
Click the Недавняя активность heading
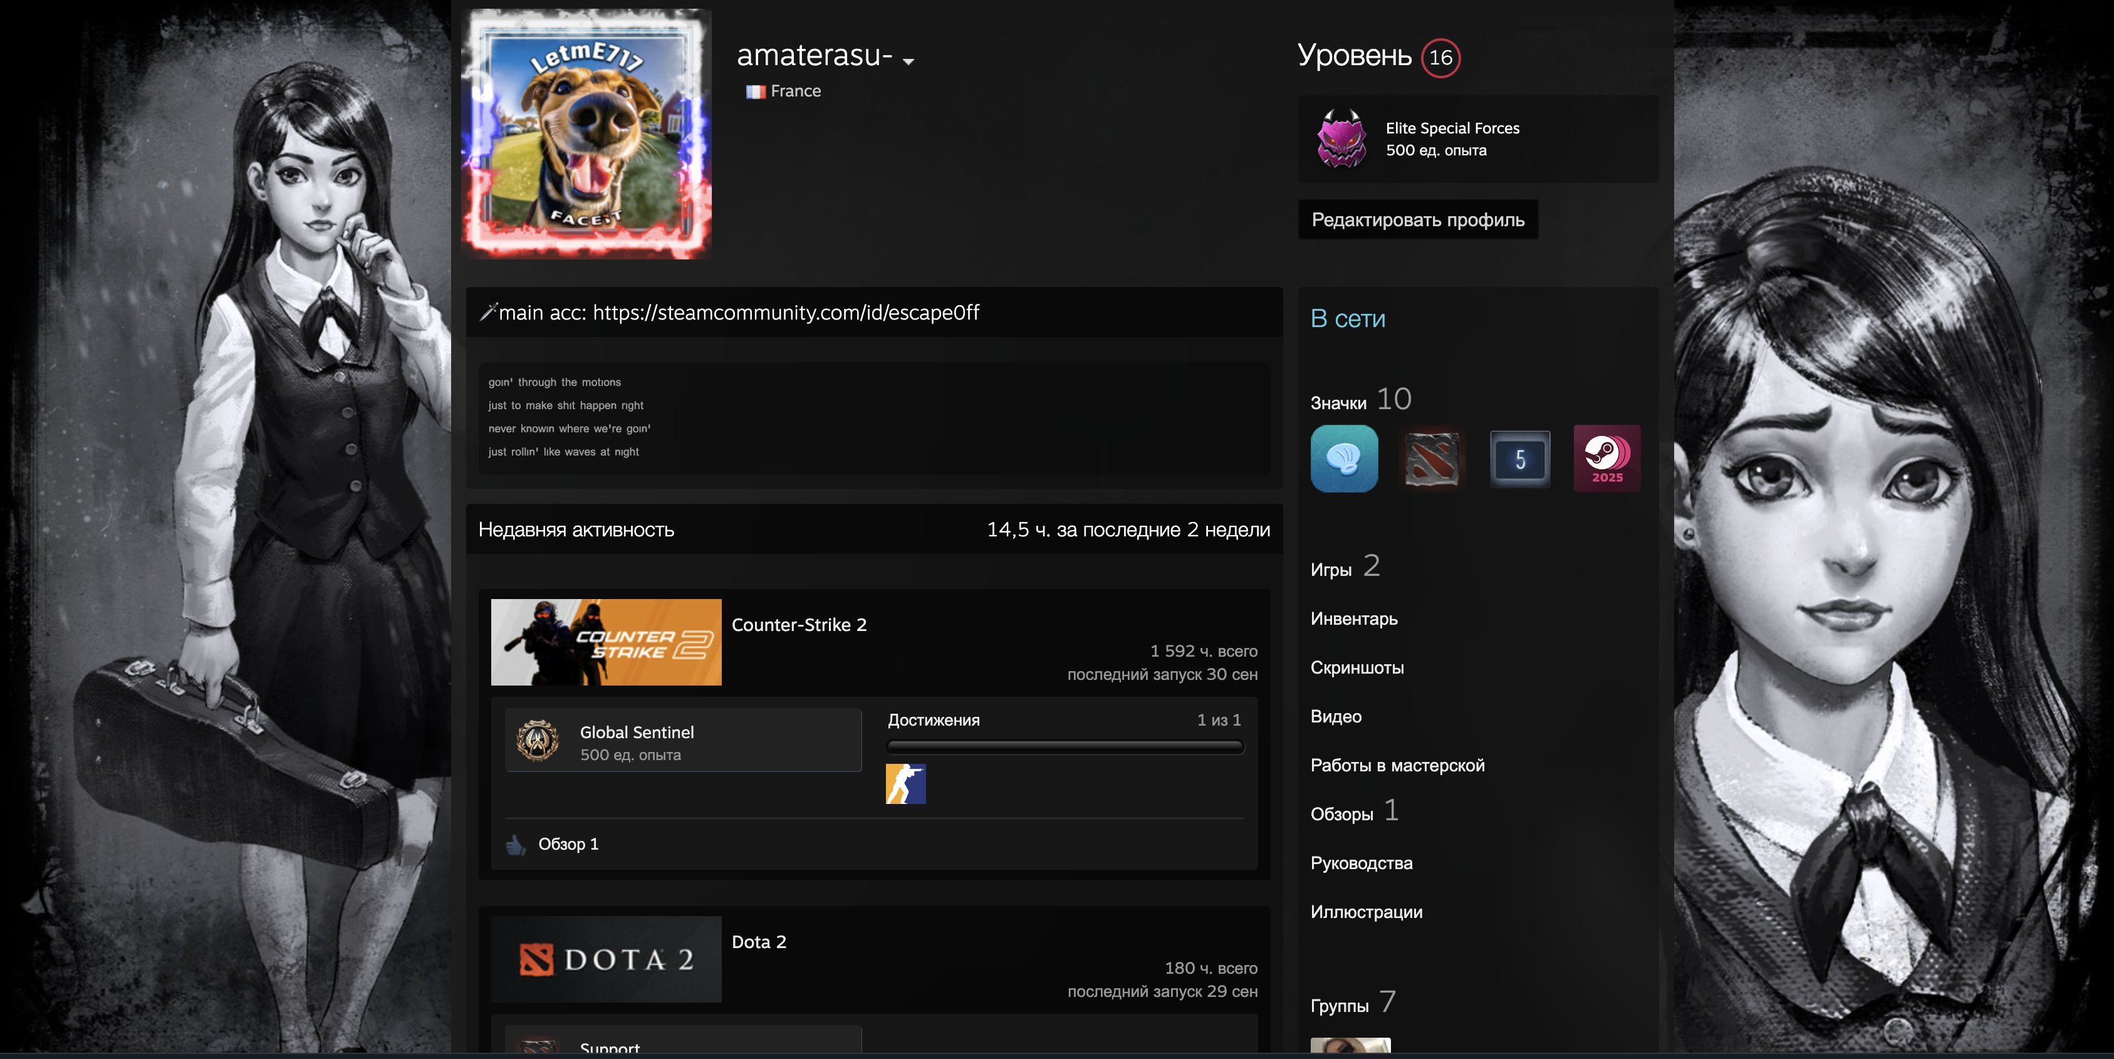coord(576,530)
